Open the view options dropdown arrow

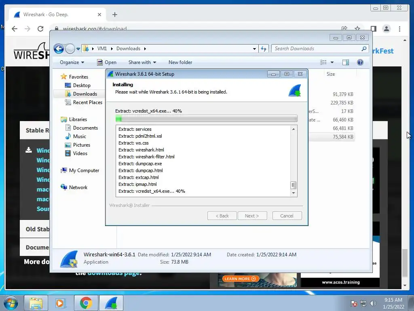[x=332, y=62]
